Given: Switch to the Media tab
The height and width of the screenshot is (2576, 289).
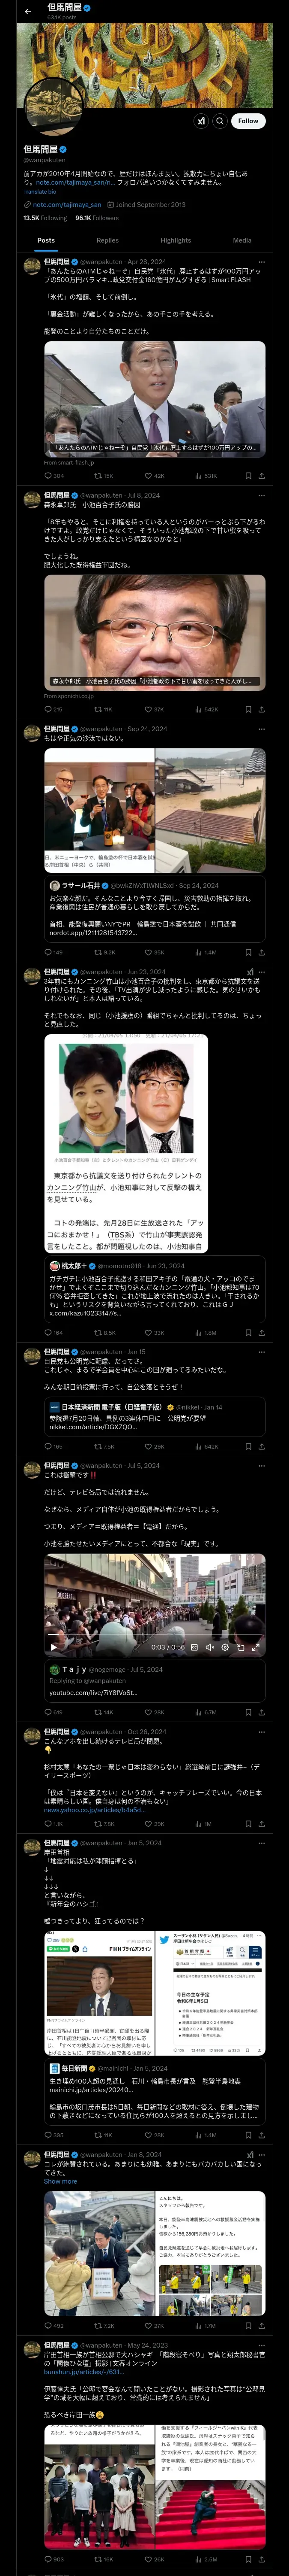Looking at the screenshot, I should [x=242, y=240].
